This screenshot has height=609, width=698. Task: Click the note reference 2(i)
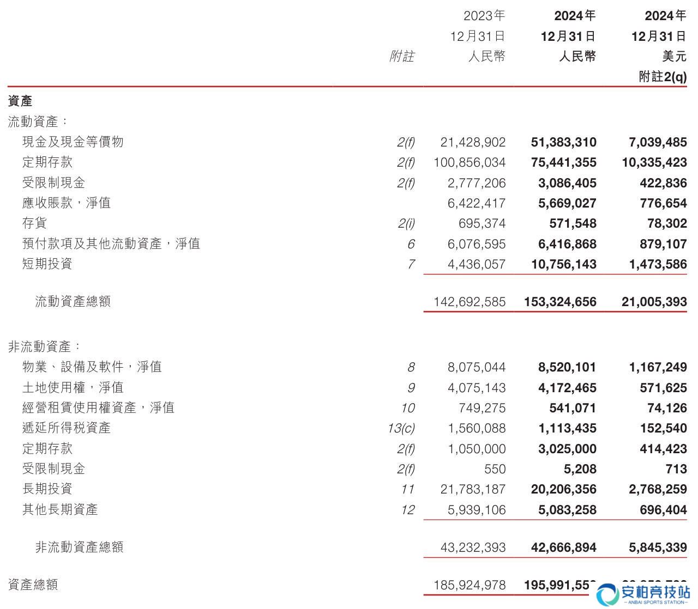tap(405, 224)
